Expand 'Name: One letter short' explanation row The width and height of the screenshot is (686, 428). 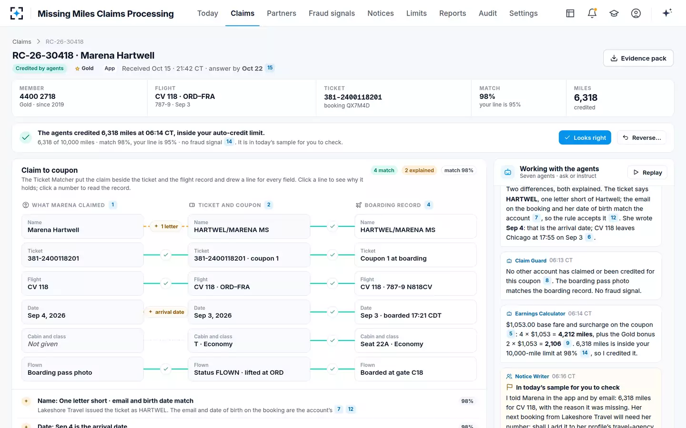point(249,405)
